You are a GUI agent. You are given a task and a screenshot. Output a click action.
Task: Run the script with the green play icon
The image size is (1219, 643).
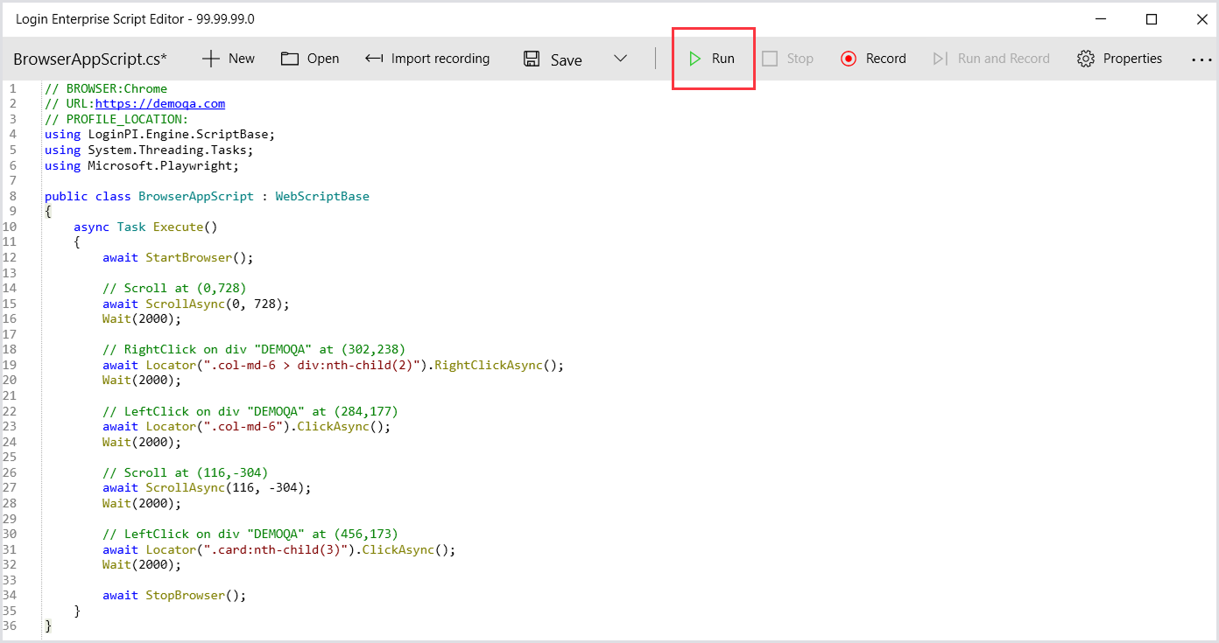pyautogui.click(x=694, y=59)
